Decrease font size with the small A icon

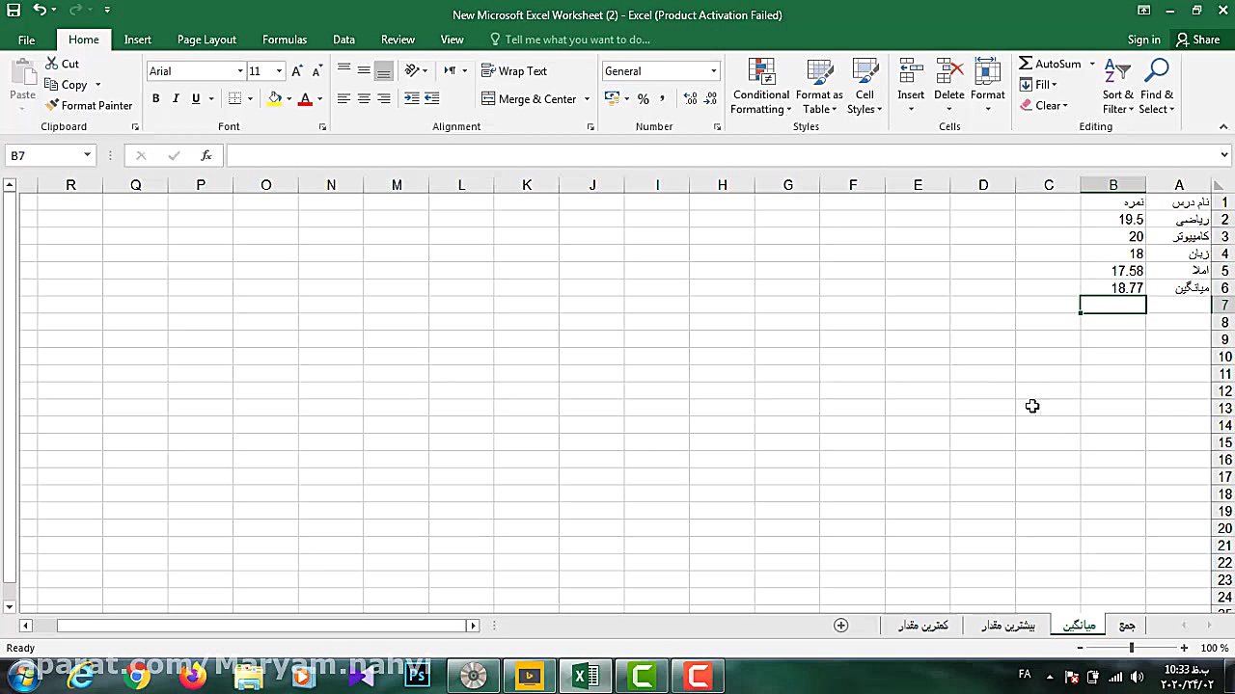pyautogui.click(x=317, y=70)
